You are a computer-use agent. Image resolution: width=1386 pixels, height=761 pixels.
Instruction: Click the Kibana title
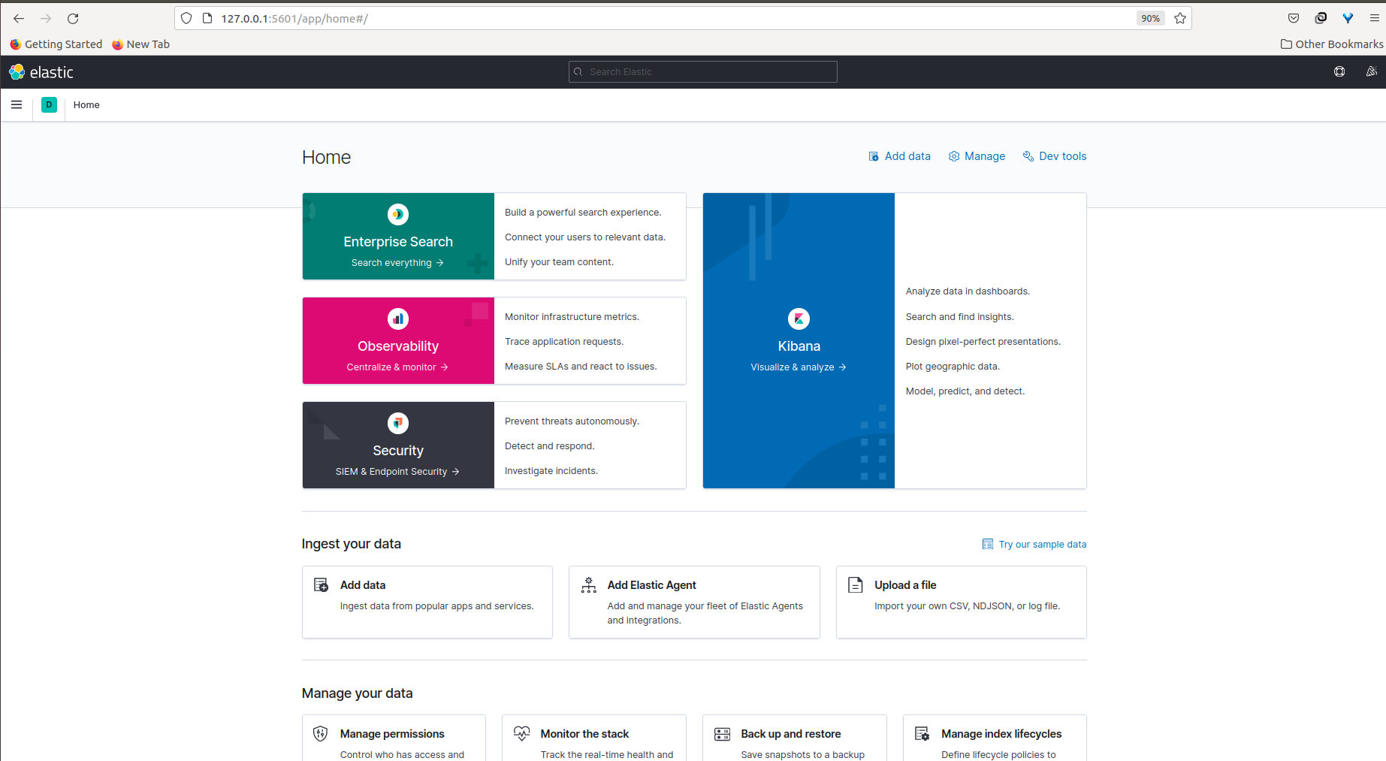coord(799,346)
